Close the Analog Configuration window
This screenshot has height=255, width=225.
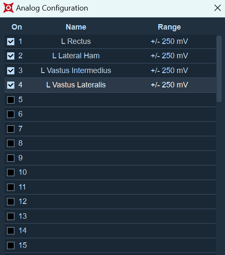[217, 8]
